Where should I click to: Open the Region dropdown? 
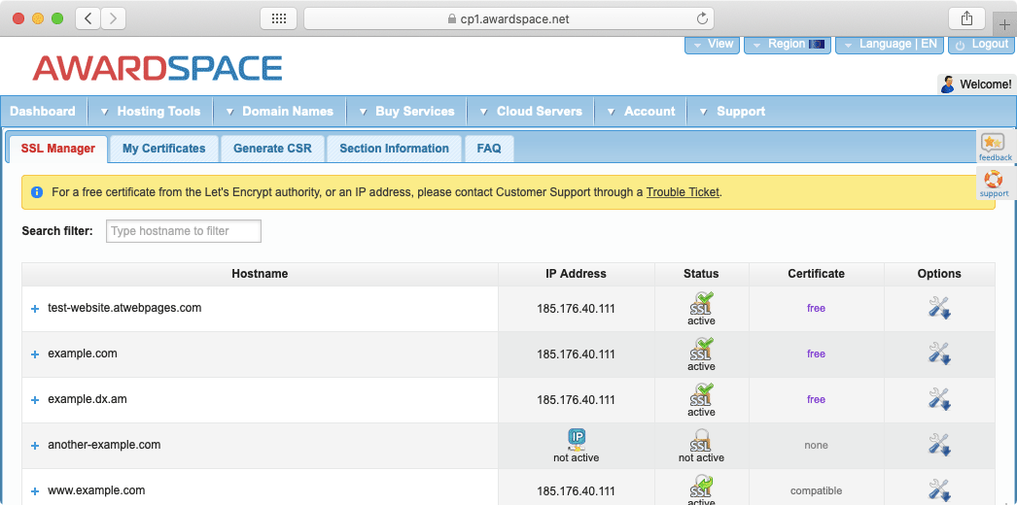point(787,45)
